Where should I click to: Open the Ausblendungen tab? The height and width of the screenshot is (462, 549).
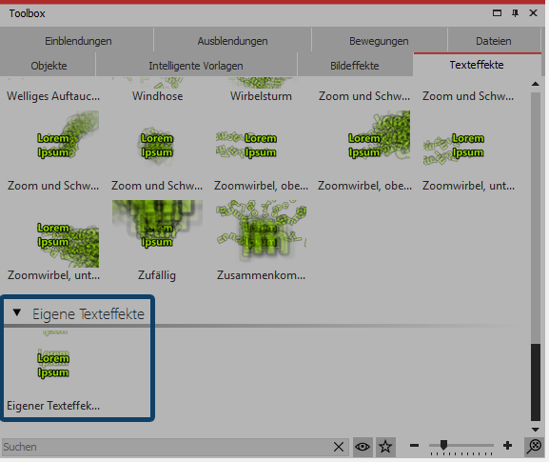pyautogui.click(x=232, y=41)
